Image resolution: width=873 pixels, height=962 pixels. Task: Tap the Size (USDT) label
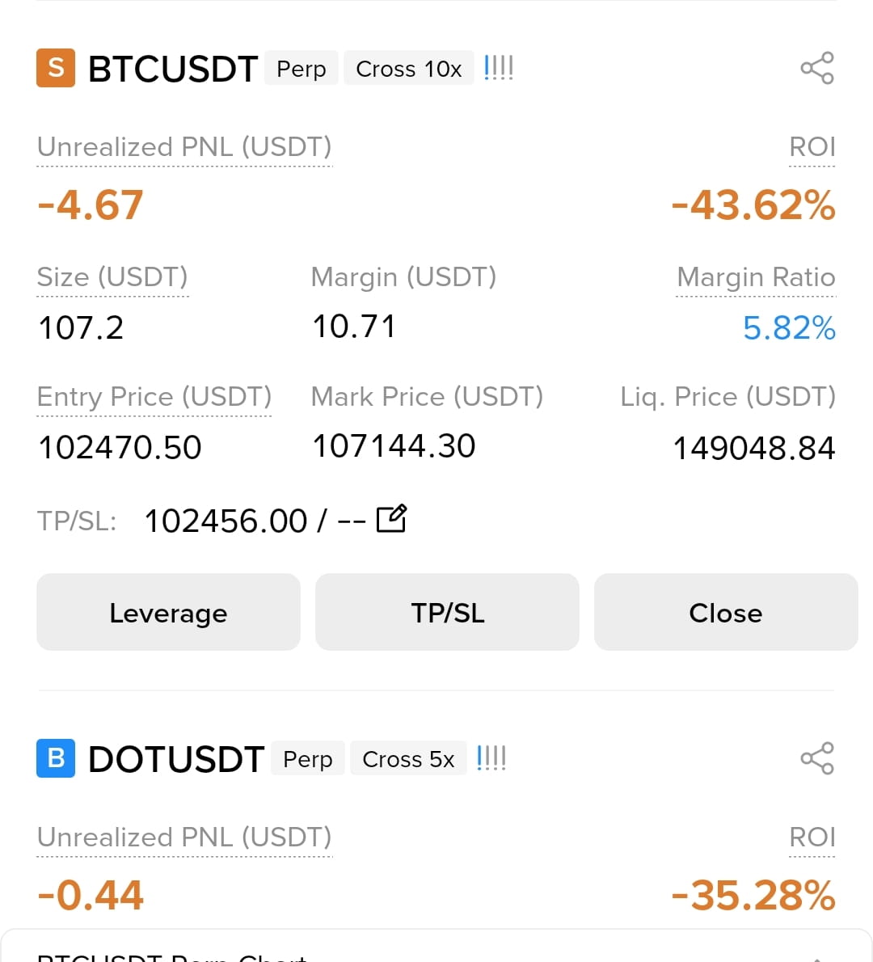[112, 277]
